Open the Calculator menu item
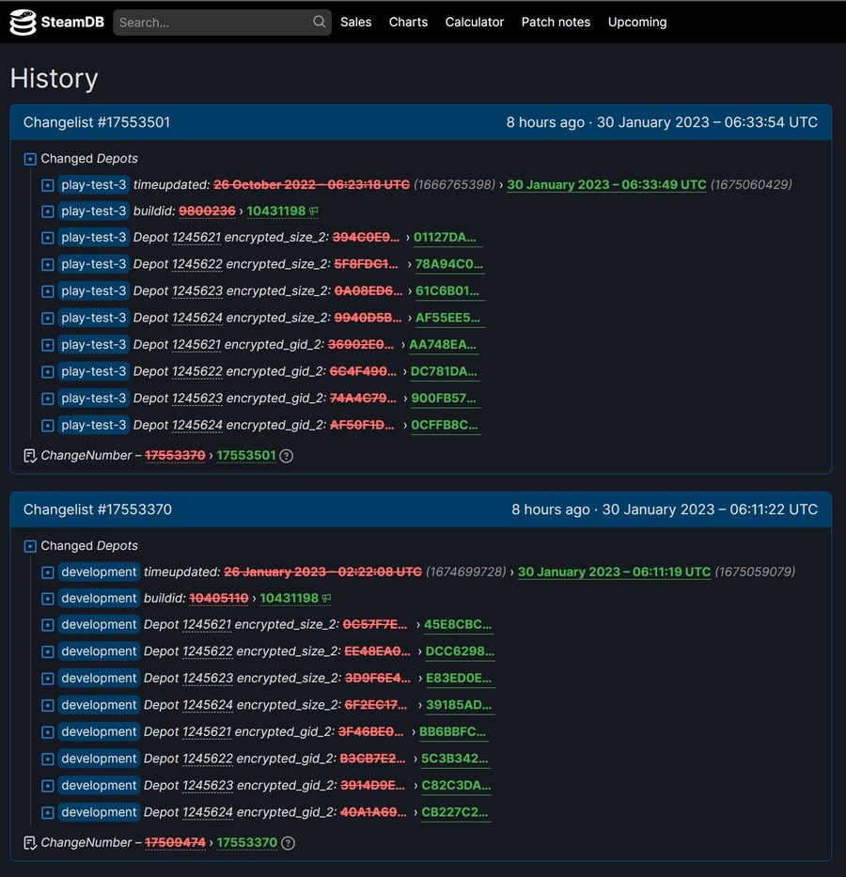 coord(475,21)
